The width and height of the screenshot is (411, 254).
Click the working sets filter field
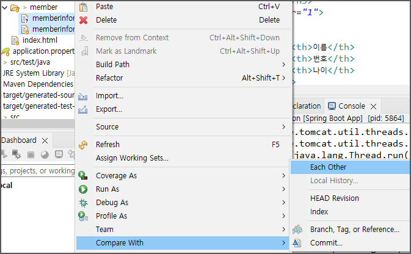(x=38, y=171)
